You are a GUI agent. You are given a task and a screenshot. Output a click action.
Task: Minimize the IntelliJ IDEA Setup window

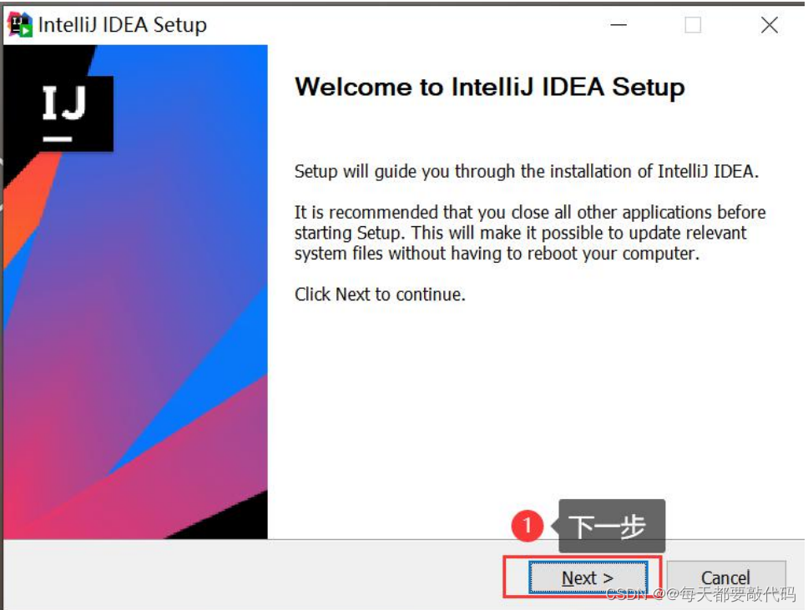[619, 25]
